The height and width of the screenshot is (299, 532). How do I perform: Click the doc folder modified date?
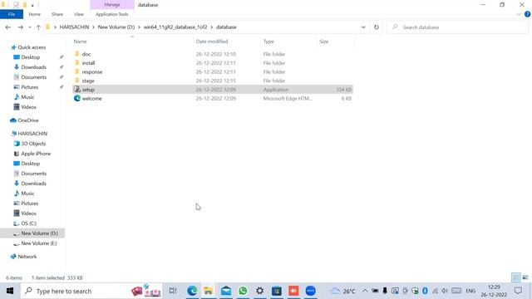[216, 54]
